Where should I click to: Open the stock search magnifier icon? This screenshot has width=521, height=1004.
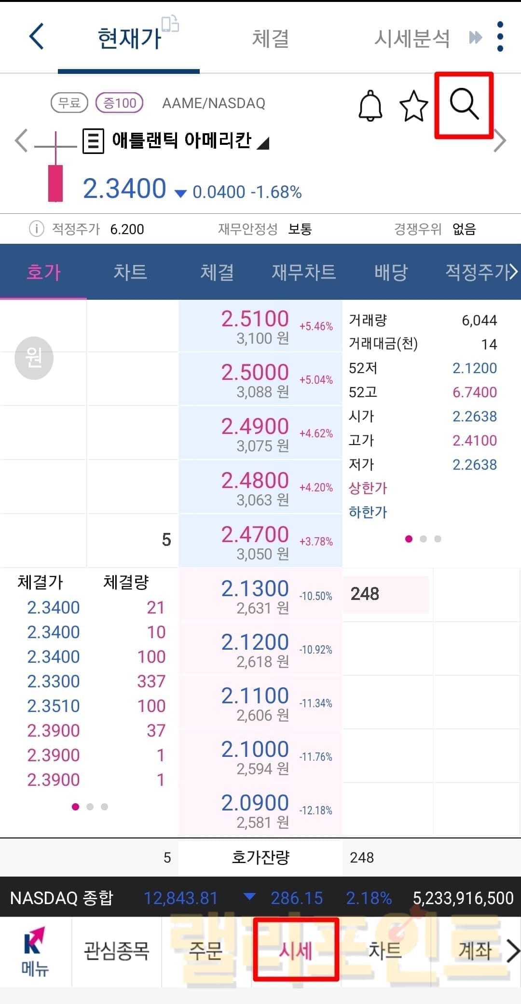464,104
